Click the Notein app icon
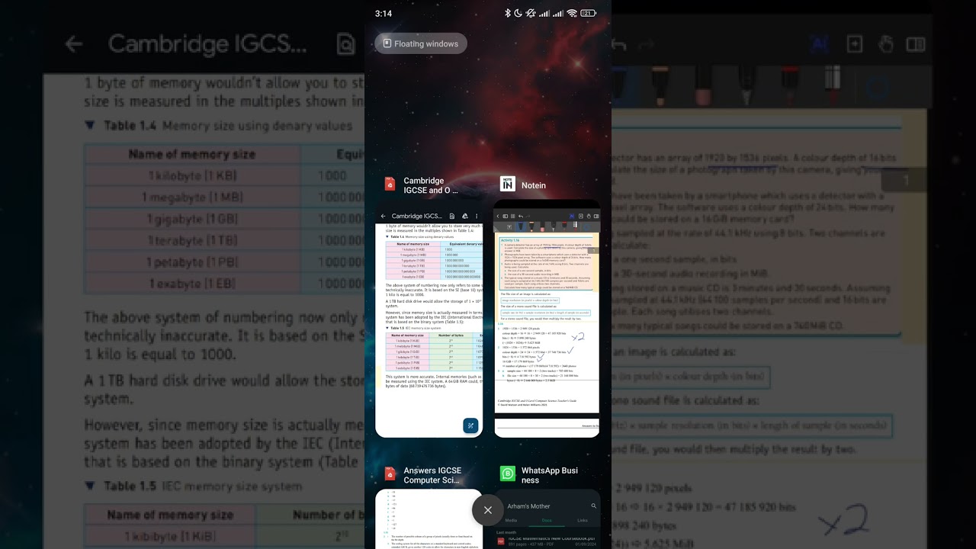Image resolution: width=976 pixels, height=549 pixels. coord(507,184)
